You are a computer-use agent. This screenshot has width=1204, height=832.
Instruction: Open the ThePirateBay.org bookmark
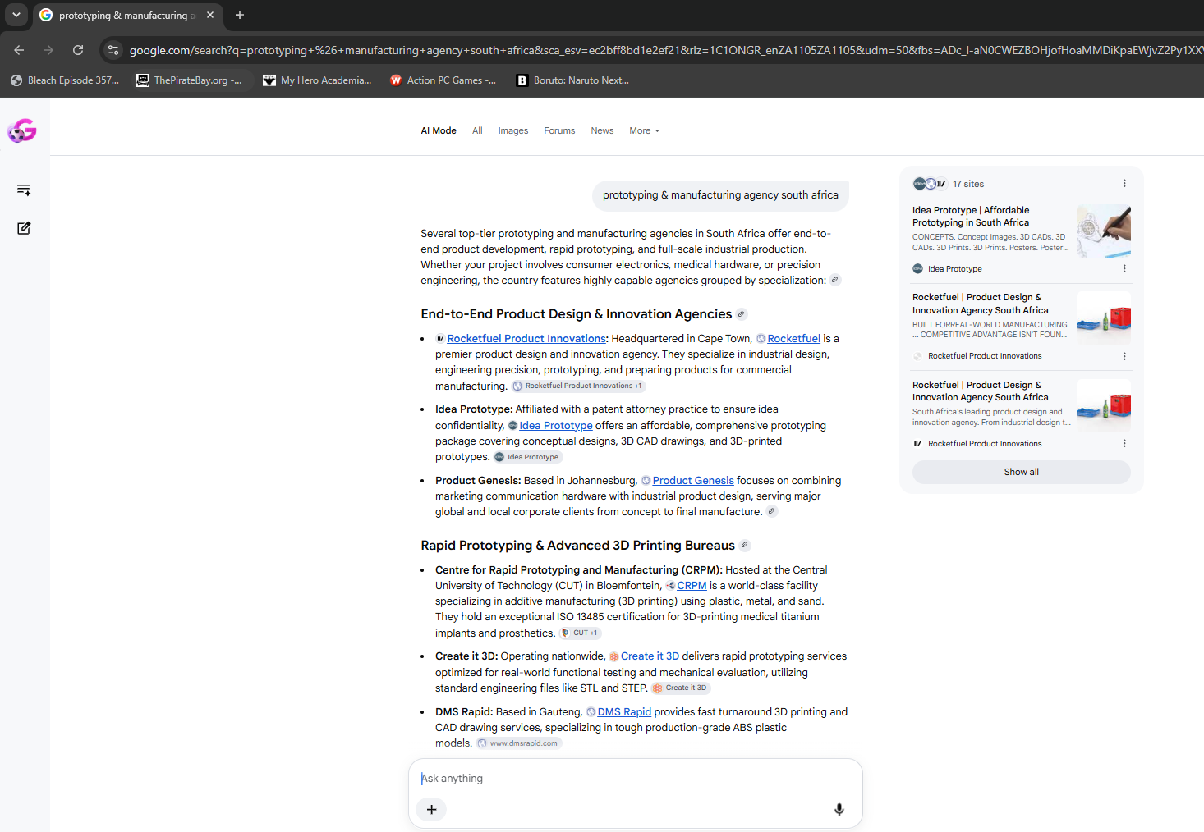[189, 80]
